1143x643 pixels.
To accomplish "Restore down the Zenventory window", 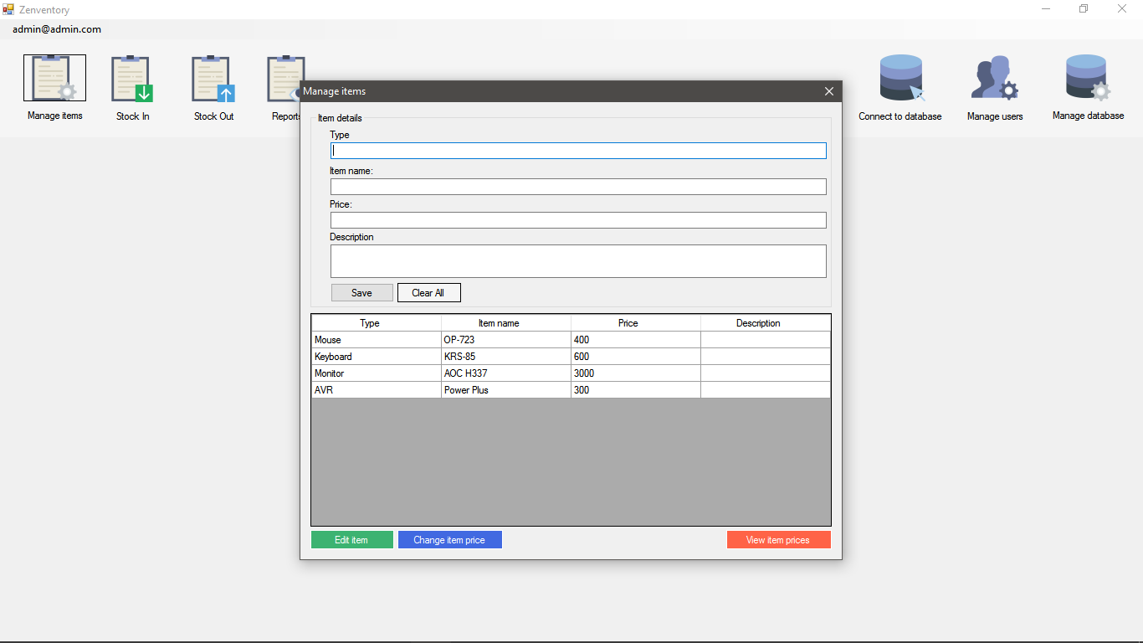I will click(x=1084, y=9).
